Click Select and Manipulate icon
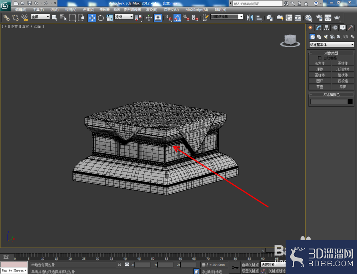Screen dimensions: 357x274 pyautogui.click(x=149, y=18)
